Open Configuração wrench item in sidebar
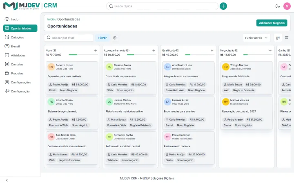 (x=20, y=92)
